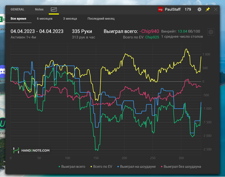Click the Excel icon on desktop
Image resolution: width=225 pixels, height=177 pixels.
pos(2,20)
